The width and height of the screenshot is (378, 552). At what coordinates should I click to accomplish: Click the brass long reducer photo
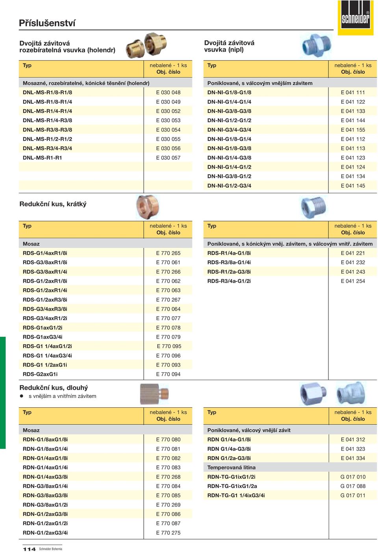(155, 393)
